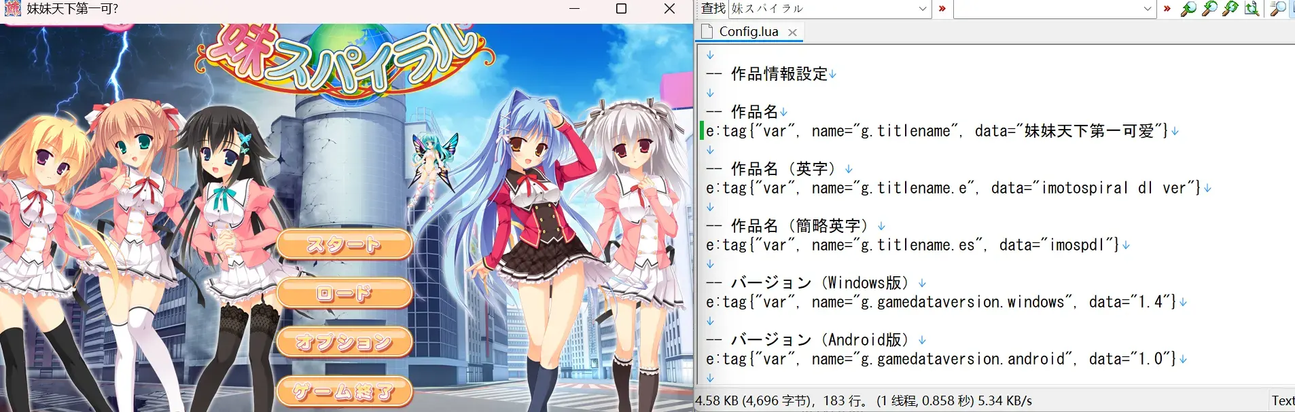Click into the 妹スパイラル find text field

(822, 9)
